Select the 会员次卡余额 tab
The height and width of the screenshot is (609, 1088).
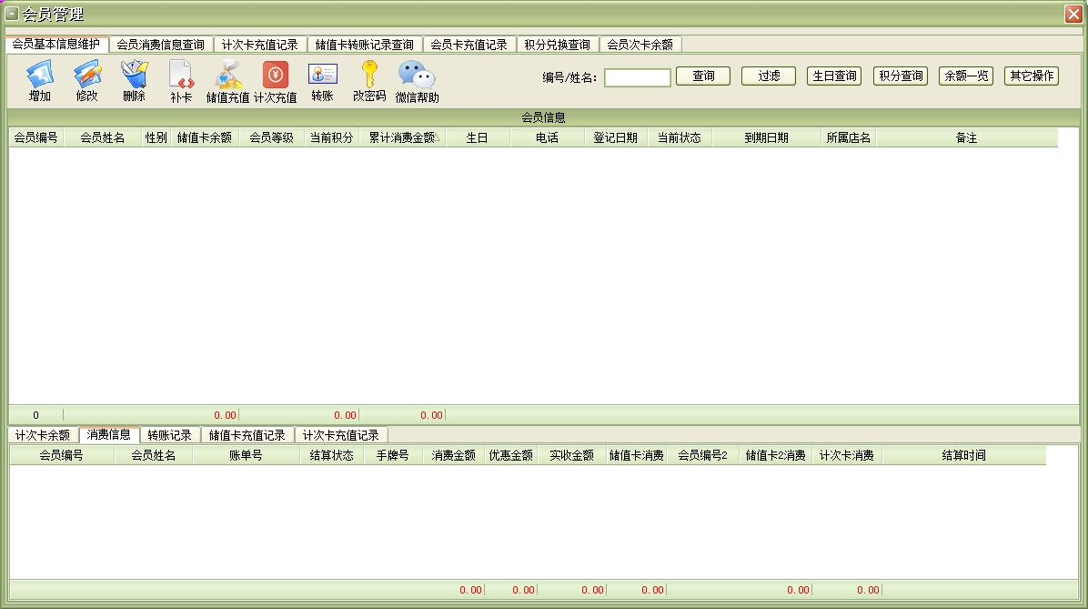pyautogui.click(x=640, y=45)
